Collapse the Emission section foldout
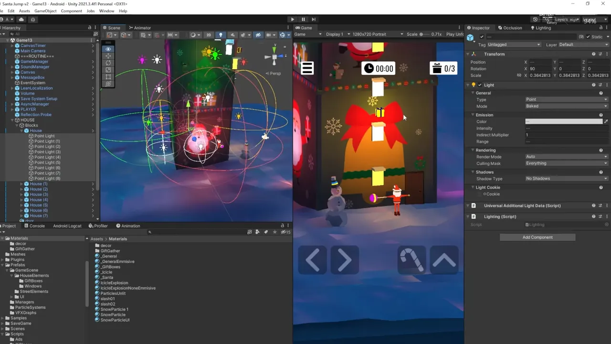 click(x=473, y=115)
